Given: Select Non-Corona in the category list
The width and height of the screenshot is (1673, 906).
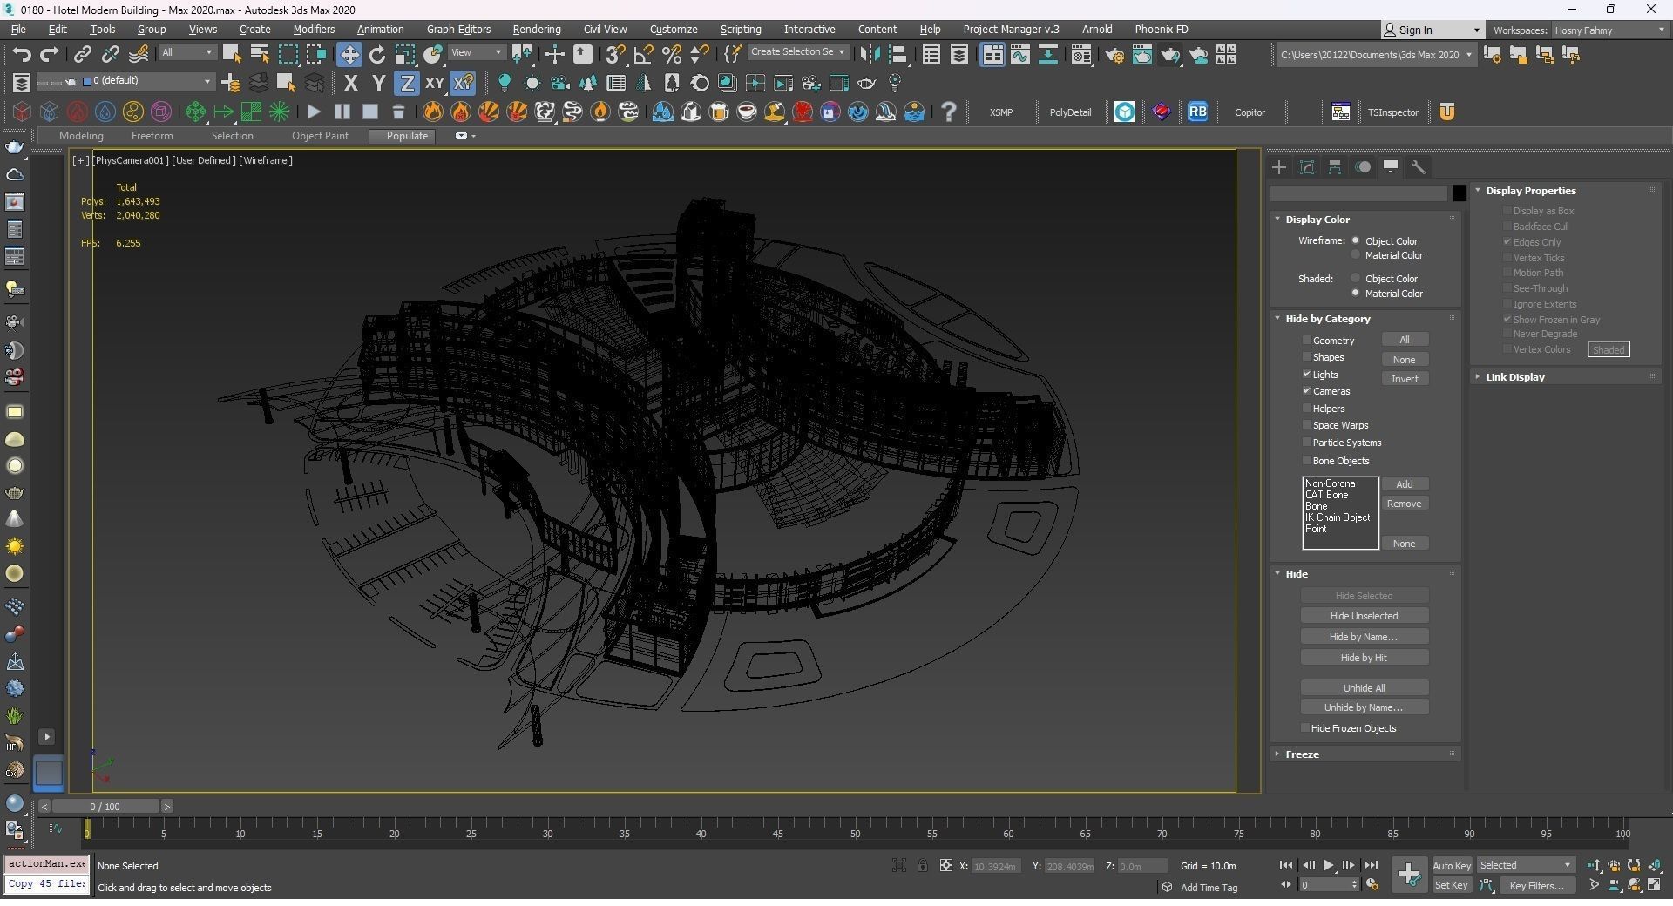Looking at the screenshot, I should pyautogui.click(x=1330, y=483).
